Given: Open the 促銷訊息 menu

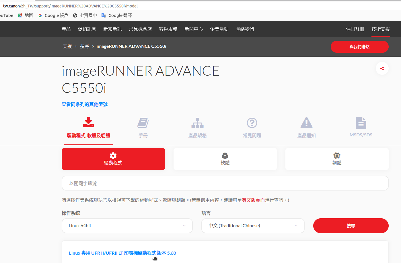Looking at the screenshot, I should pos(87,29).
